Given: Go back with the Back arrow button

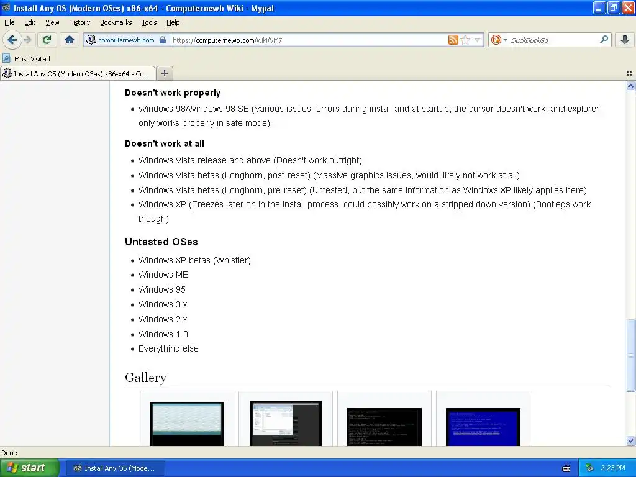Looking at the screenshot, I should click(12, 40).
